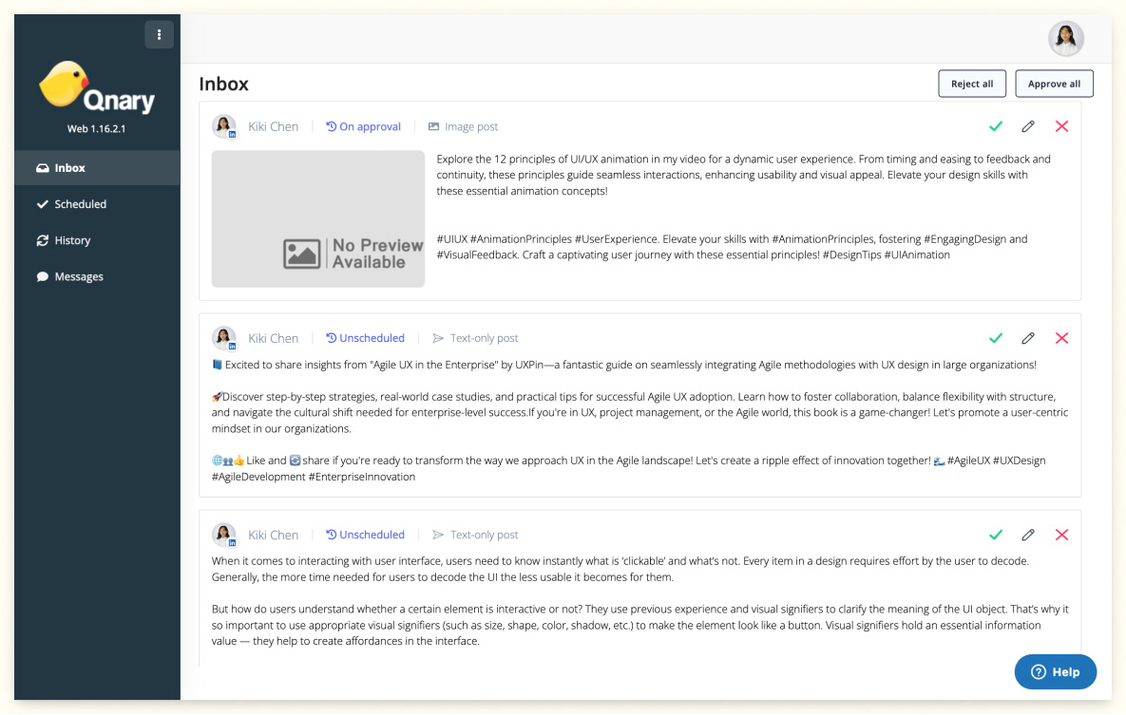Edit the visual signifiers post
This screenshot has height=715, width=1126.
(x=1028, y=535)
